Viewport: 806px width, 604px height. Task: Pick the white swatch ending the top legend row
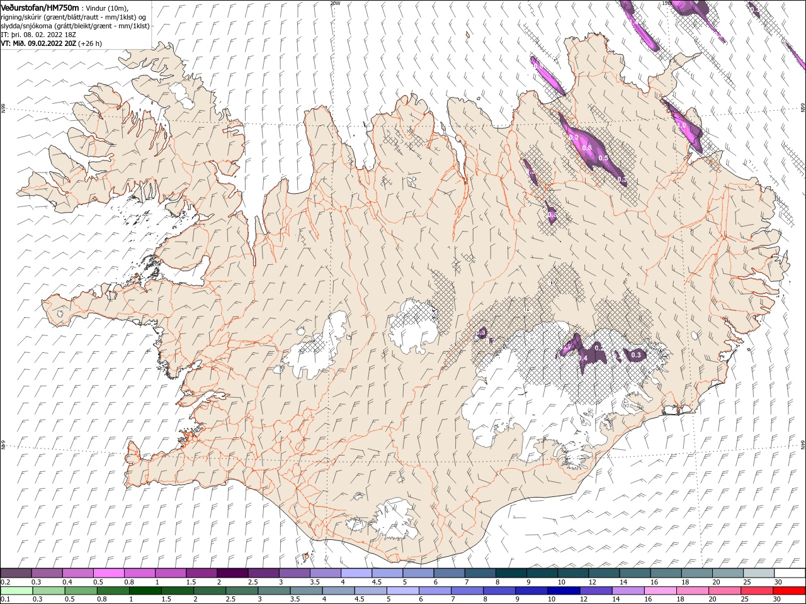790,573
